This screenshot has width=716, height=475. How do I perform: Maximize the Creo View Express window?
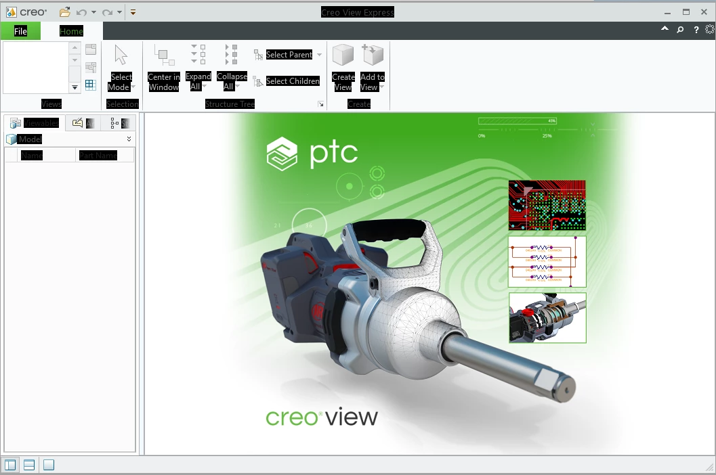(x=686, y=12)
